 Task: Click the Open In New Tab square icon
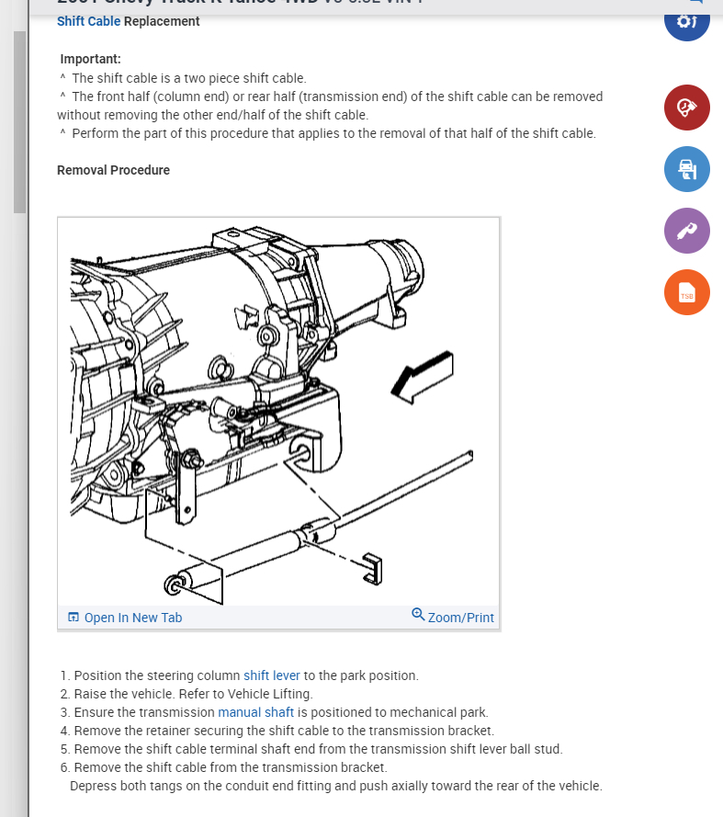[73, 618]
